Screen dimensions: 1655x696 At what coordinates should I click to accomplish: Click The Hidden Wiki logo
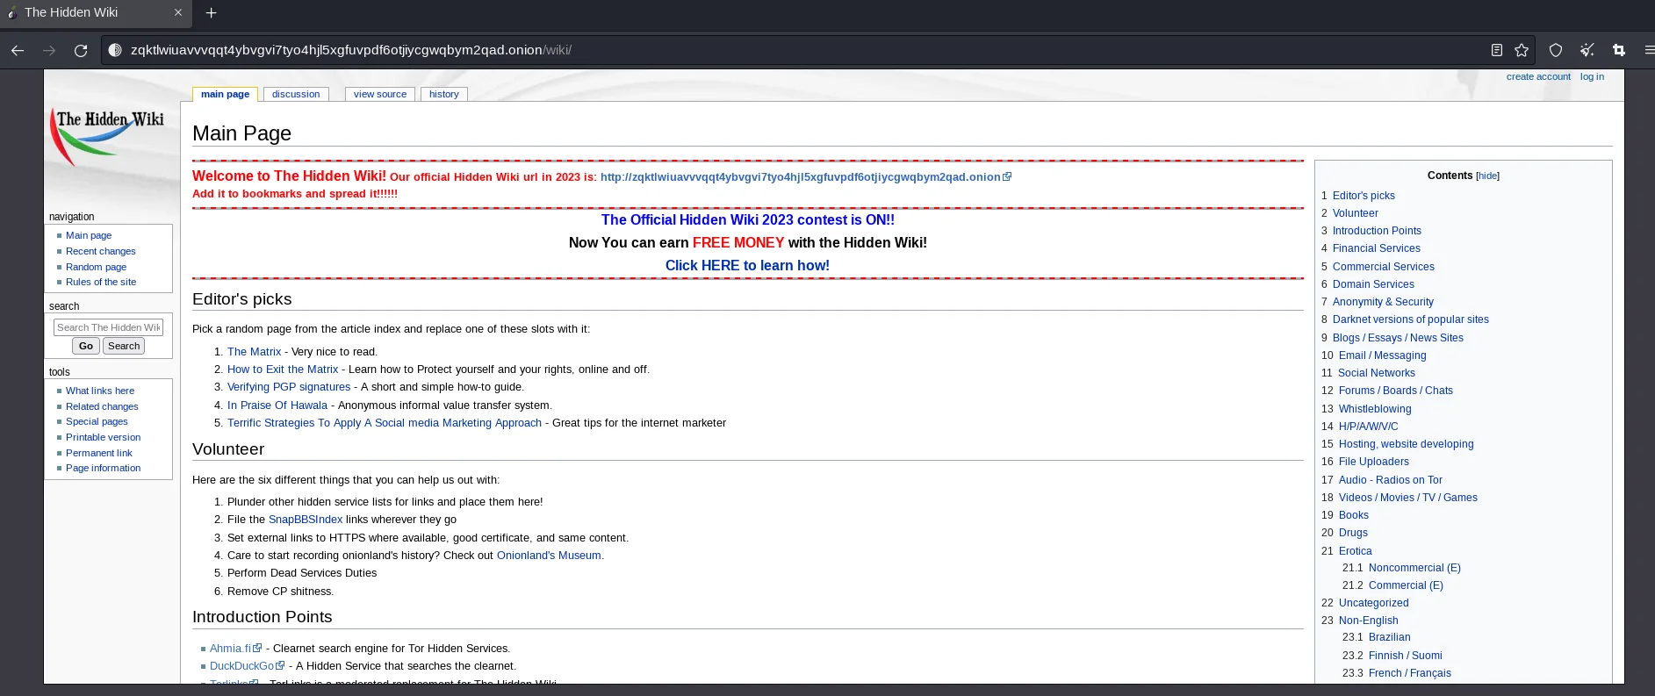point(108,138)
